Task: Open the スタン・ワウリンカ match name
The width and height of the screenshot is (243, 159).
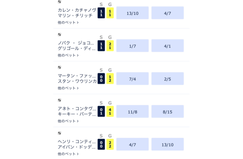Action: [x=77, y=81]
